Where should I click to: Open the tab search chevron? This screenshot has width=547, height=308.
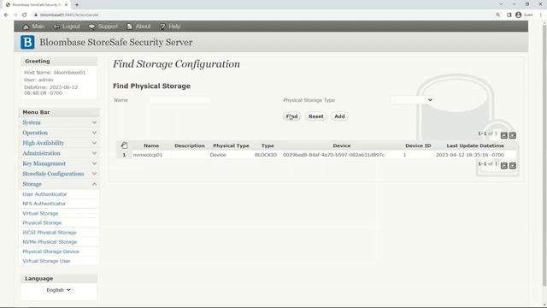[x=501, y=4]
